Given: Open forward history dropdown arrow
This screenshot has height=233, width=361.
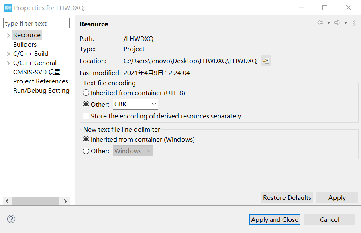Looking at the screenshot, I should tap(346, 22).
